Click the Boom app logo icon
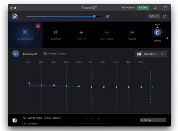Image resolution: width=178 pixels, height=131 pixels. 15,16
